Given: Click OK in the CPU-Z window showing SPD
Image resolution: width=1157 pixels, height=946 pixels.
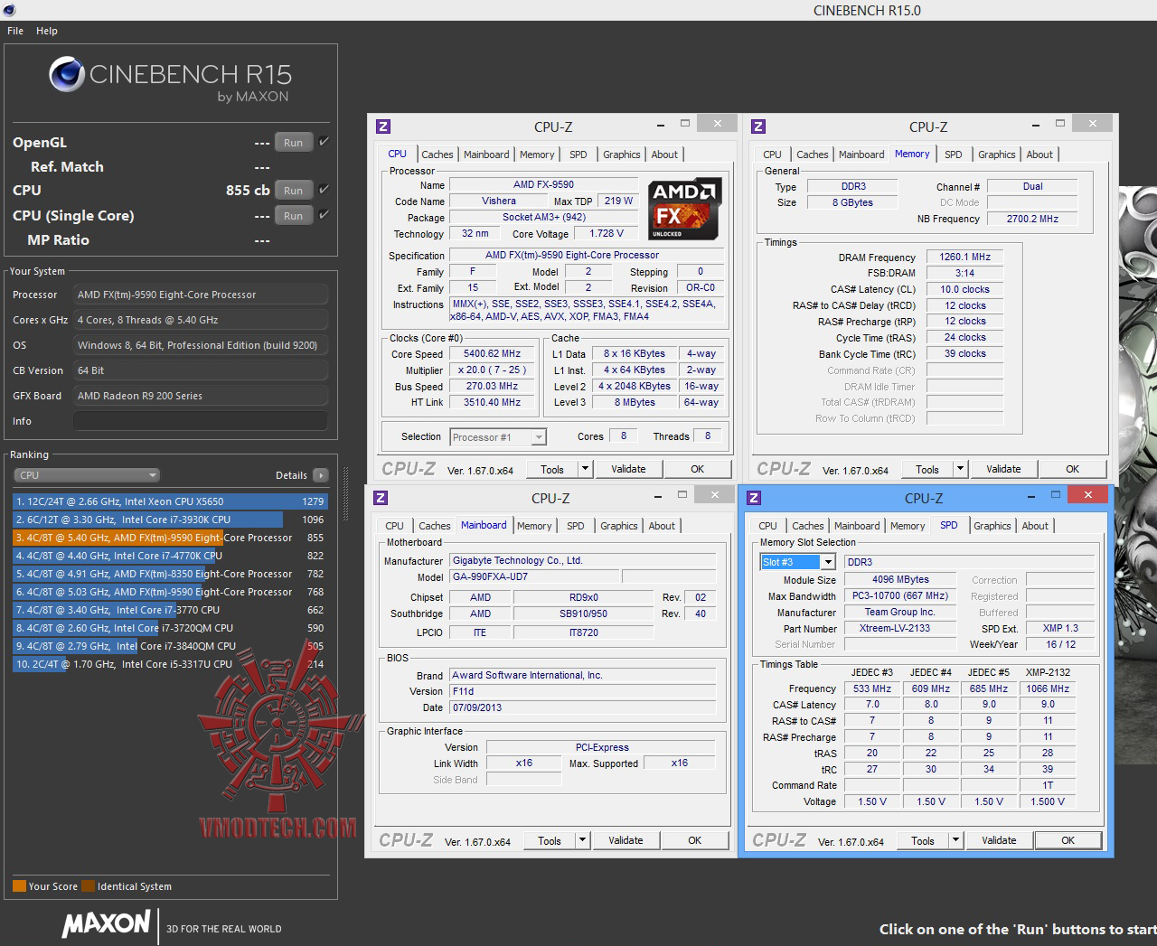Looking at the screenshot, I should pyautogui.click(x=1068, y=840).
